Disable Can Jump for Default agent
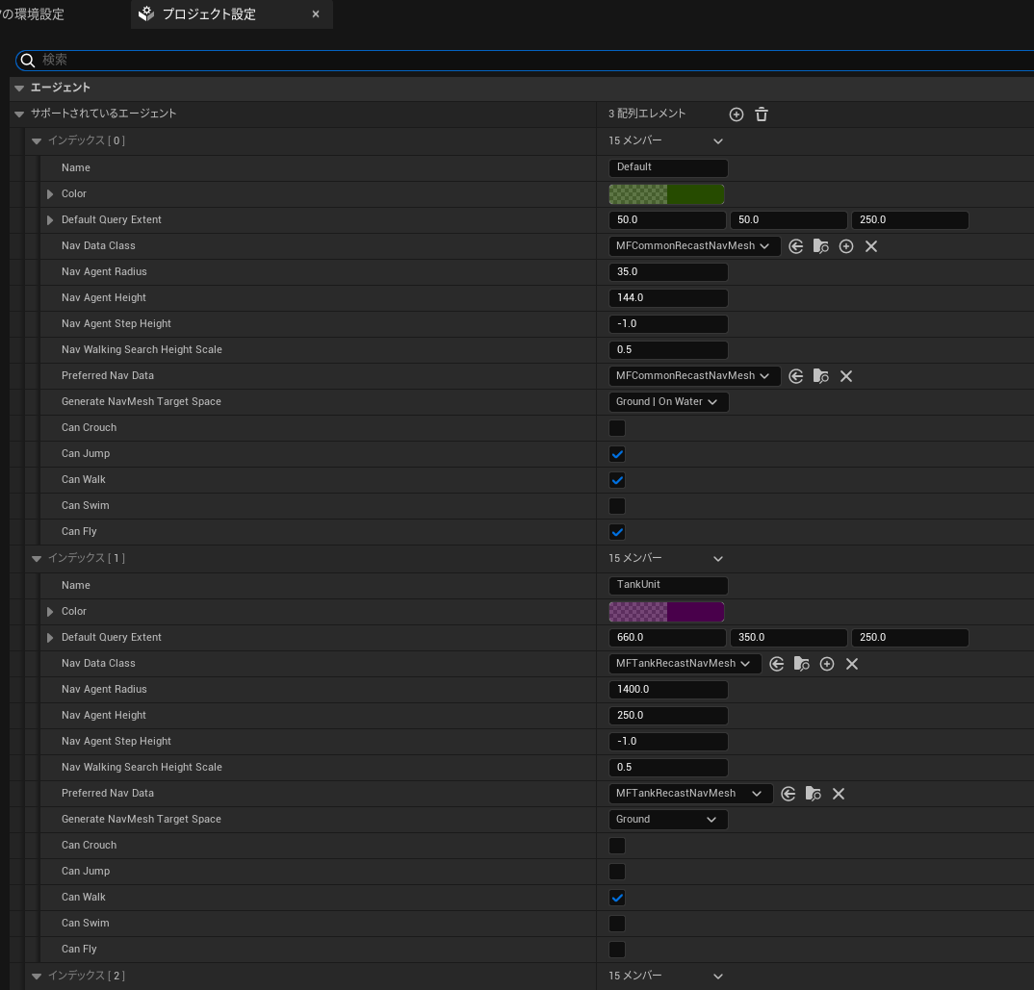 617,454
